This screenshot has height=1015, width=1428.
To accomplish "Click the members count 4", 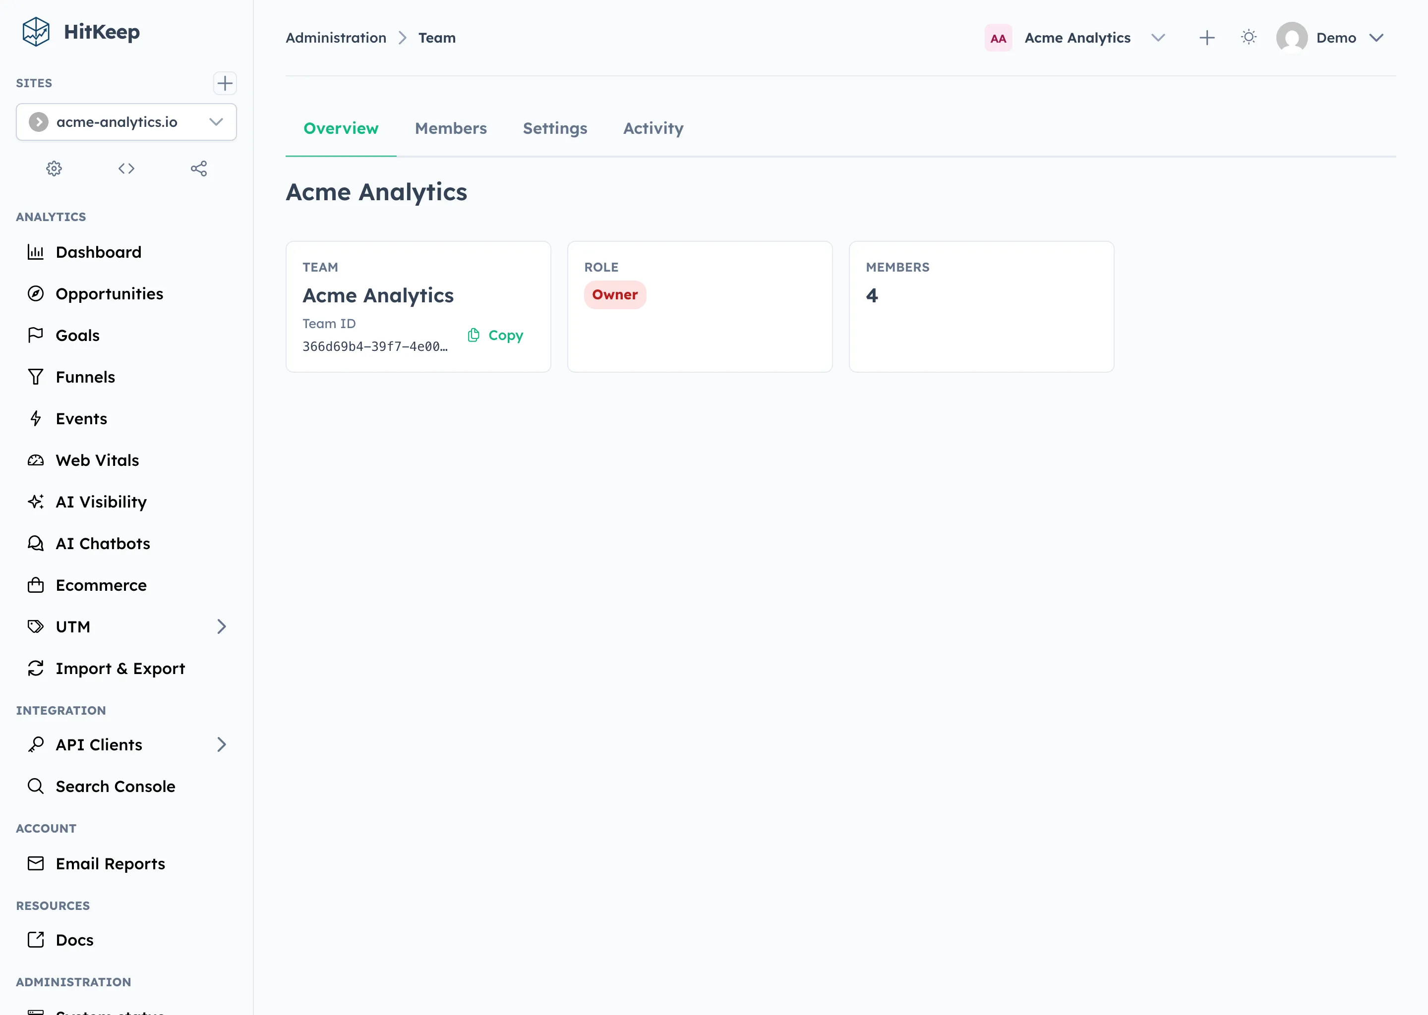I will (x=872, y=295).
